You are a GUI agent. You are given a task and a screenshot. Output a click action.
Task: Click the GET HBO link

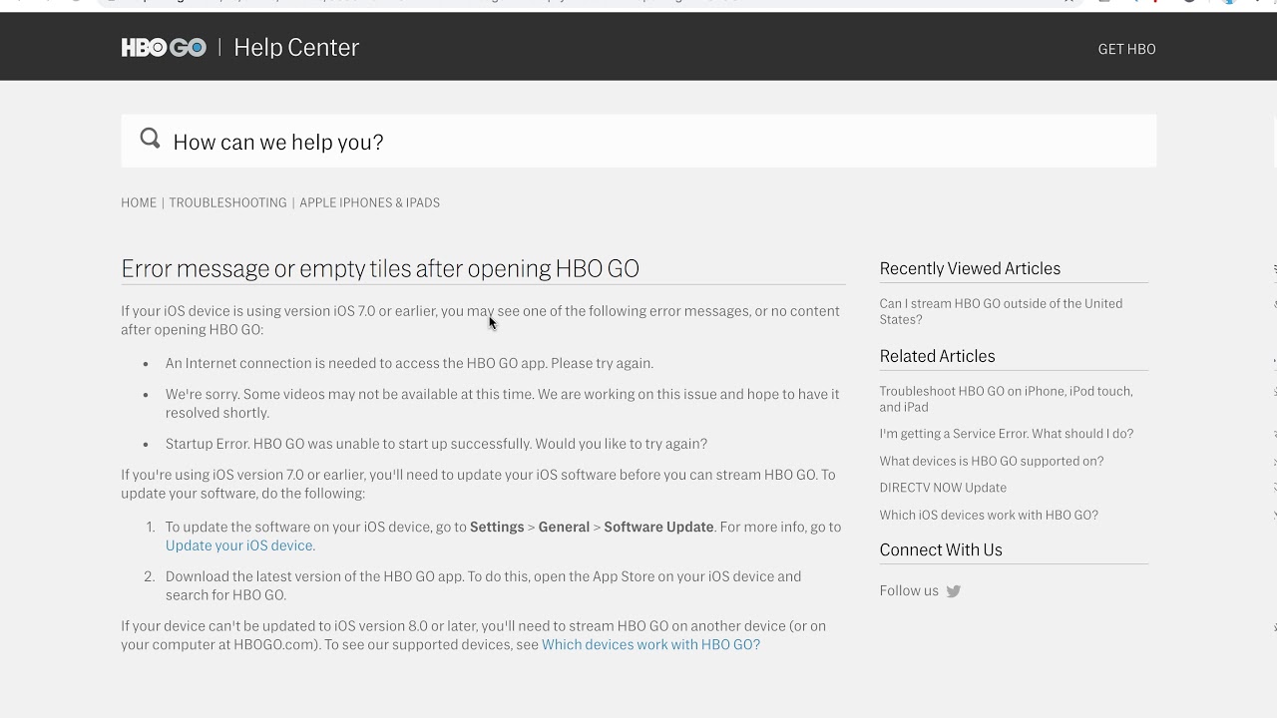tap(1126, 49)
